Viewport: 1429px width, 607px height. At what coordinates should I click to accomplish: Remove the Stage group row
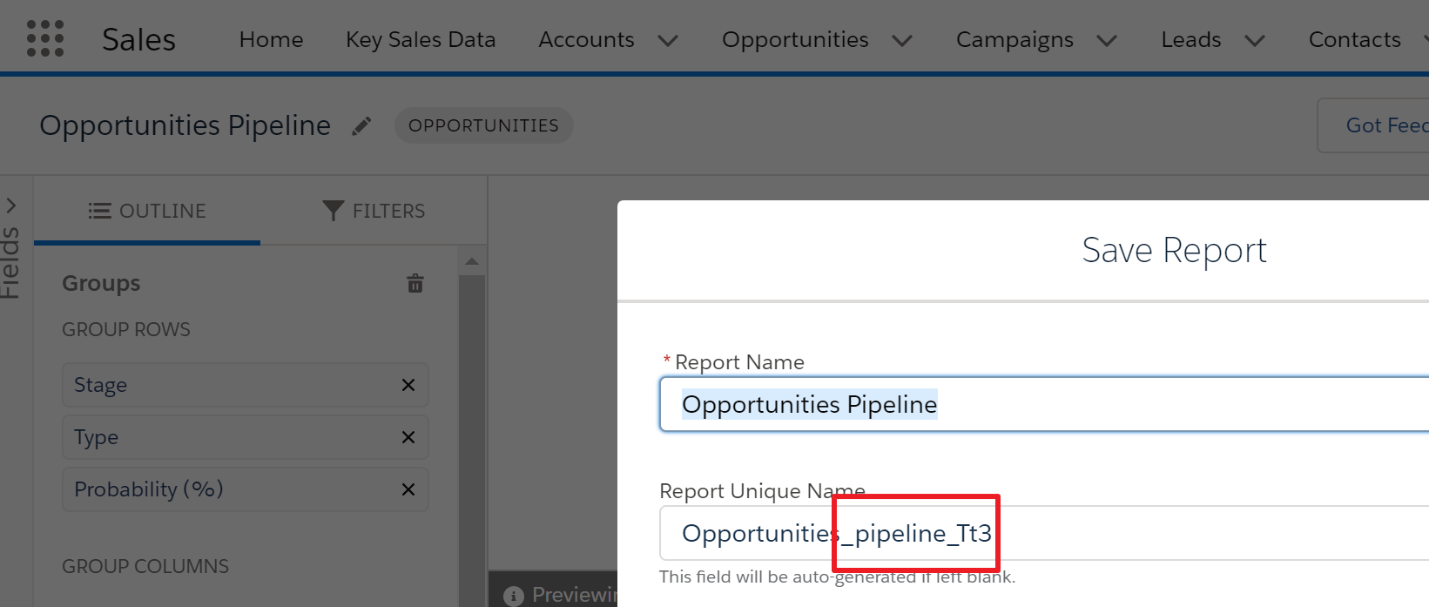[408, 385]
